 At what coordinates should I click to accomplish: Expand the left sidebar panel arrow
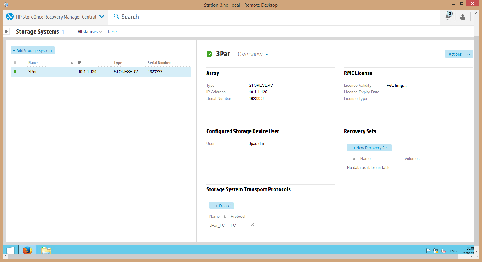pos(6,31)
